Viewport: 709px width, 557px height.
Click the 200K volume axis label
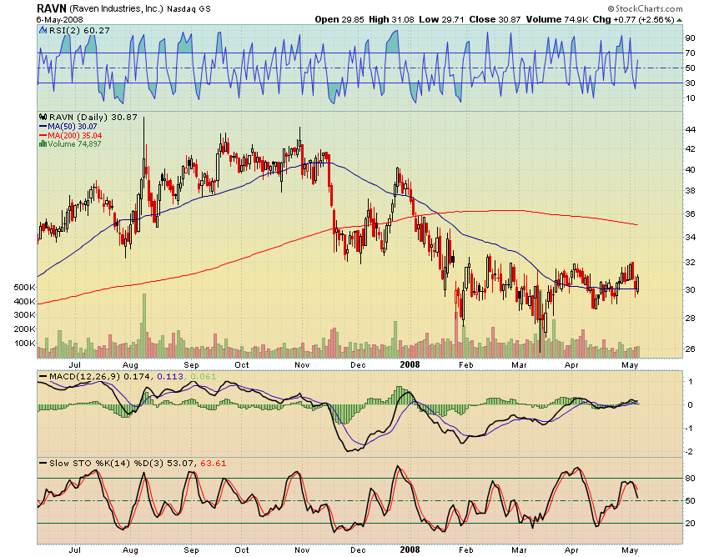click(25, 329)
